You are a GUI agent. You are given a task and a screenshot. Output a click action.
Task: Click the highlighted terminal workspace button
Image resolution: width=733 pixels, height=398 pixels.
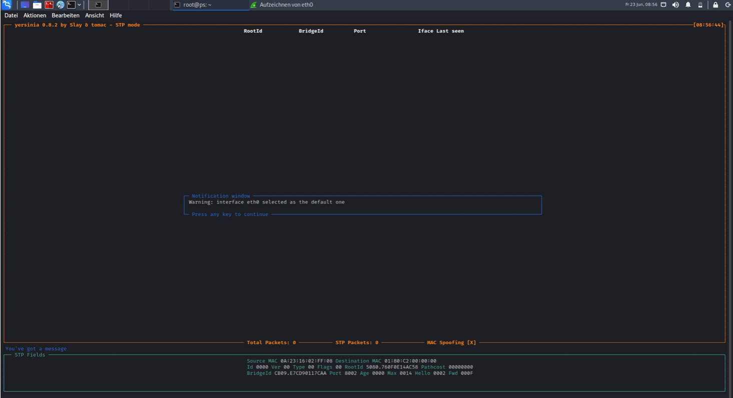[x=99, y=5]
